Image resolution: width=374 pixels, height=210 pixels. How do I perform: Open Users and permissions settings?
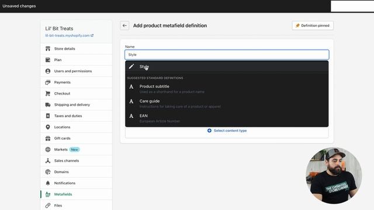click(77, 71)
